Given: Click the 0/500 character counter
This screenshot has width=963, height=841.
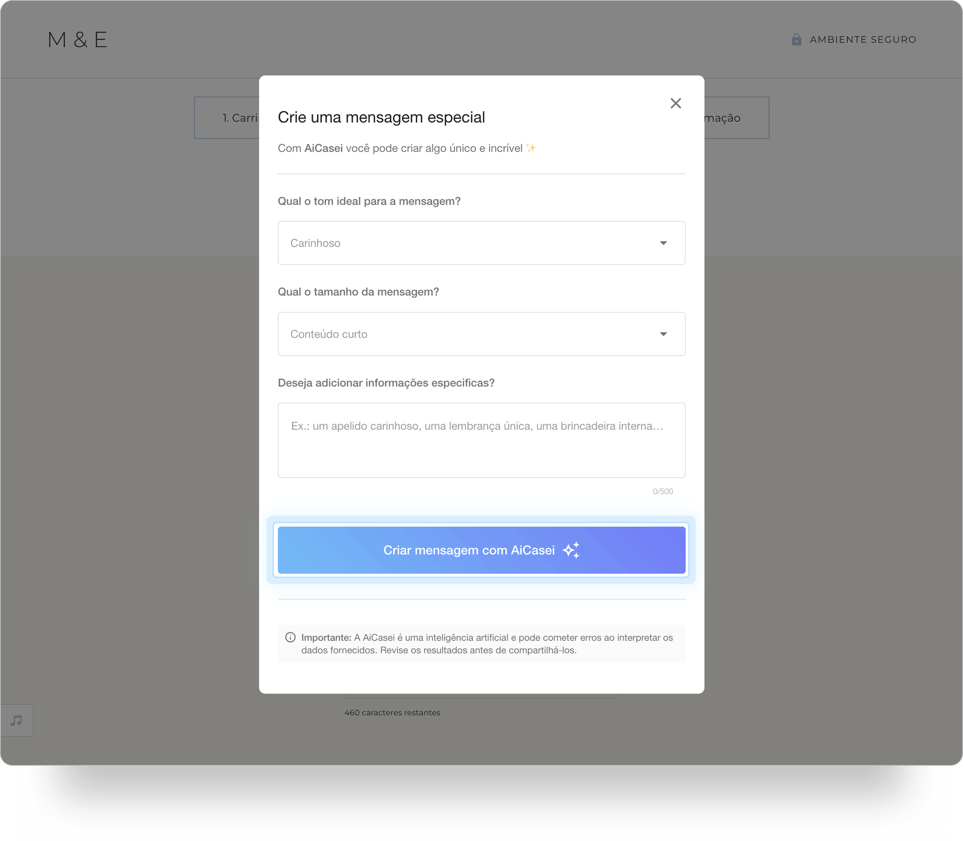Looking at the screenshot, I should tap(662, 491).
